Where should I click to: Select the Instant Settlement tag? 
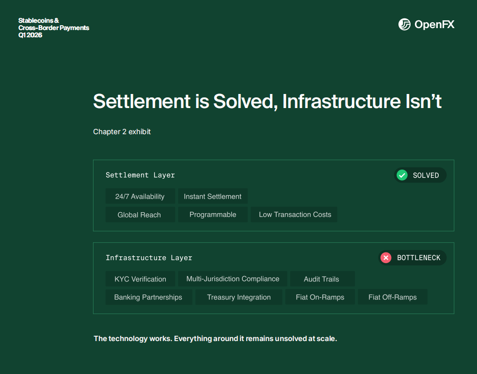tap(213, 196)
